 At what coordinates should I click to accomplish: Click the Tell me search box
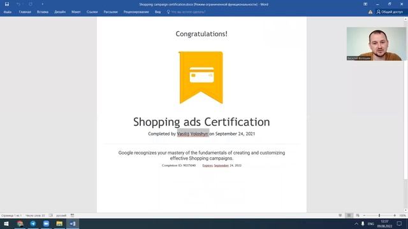click(186, 12)
